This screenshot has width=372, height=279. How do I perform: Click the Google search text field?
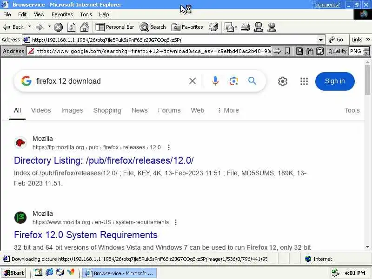click(109, 81)
